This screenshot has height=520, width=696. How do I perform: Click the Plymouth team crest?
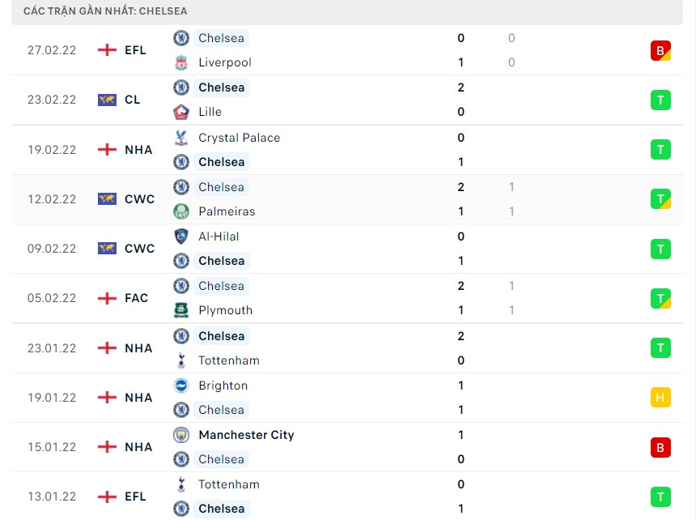(181, 310)
